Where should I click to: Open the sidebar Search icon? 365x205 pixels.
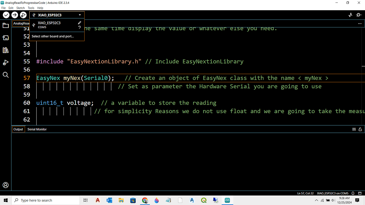click(5, 75)
